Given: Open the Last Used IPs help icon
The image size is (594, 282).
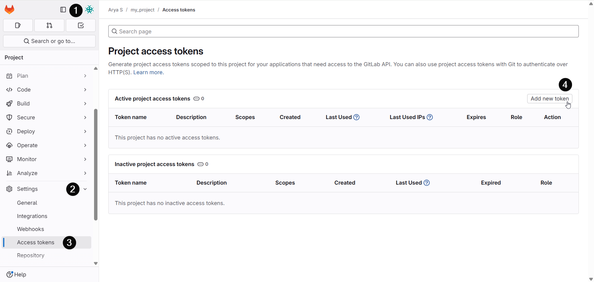Looking at the screenshot, I should [x=430, y=117].
